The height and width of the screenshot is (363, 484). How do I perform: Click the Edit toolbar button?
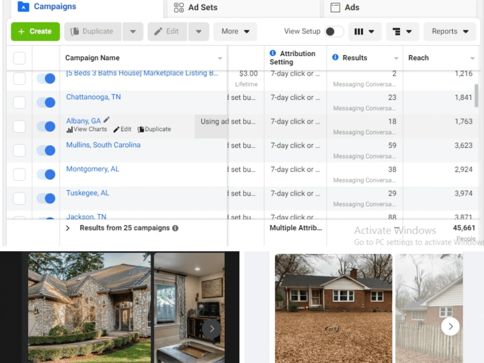pos(167,31)
